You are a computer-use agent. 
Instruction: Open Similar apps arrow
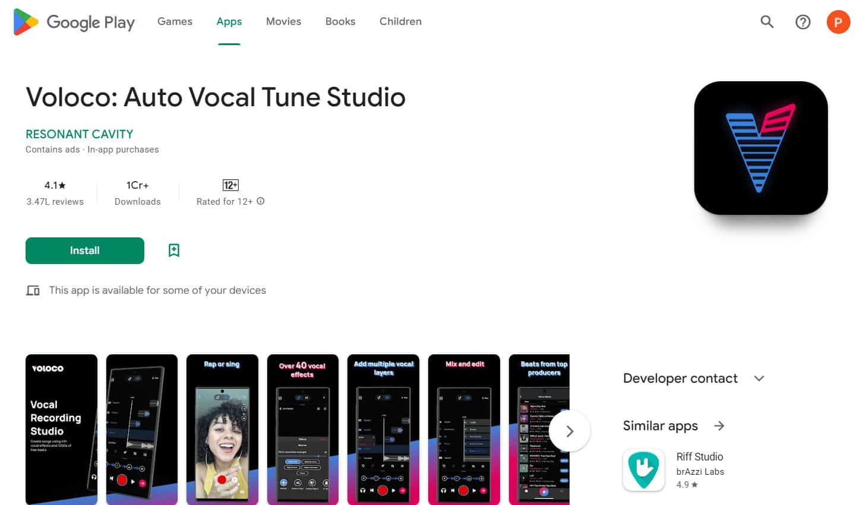click(719, 425)
